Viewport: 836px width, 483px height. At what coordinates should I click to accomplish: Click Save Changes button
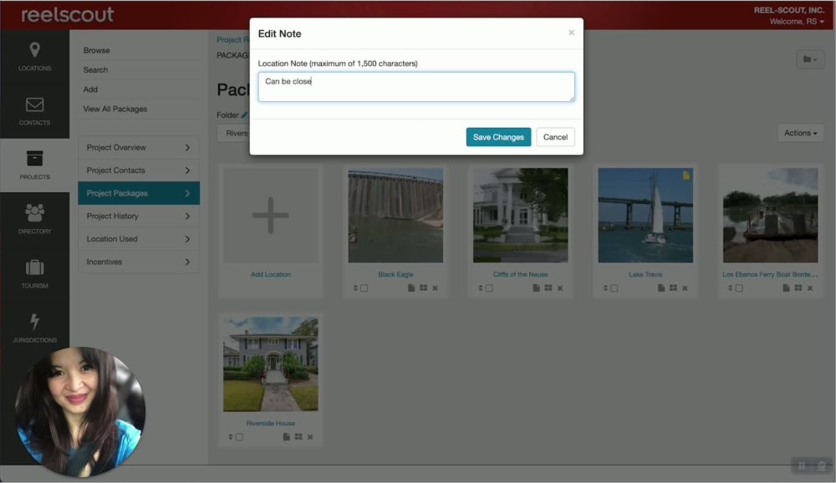coord(498,137)
